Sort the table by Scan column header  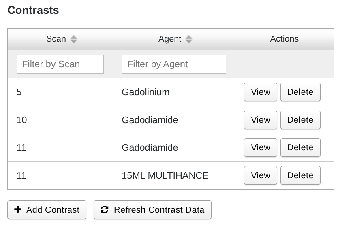(56, 39)
